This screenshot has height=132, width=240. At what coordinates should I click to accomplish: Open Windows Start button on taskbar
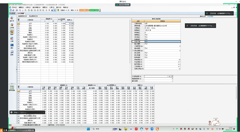(88, 129)
